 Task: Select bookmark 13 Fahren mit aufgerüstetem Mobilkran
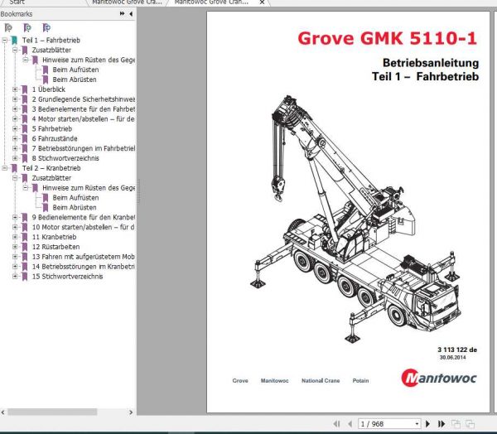(x=84, y=257)
